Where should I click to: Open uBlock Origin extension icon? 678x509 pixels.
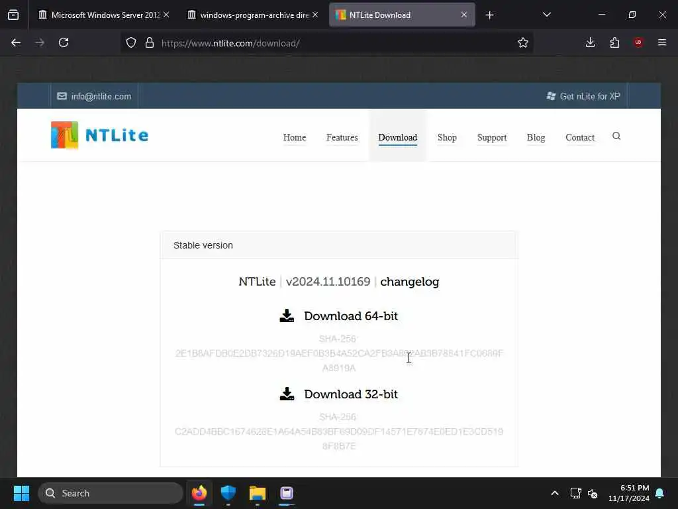638,42
